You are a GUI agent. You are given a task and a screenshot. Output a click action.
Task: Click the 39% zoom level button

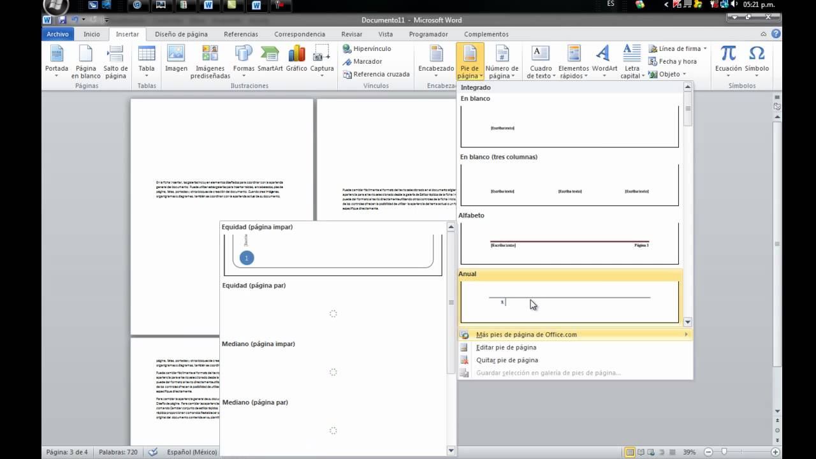[689, 452]
